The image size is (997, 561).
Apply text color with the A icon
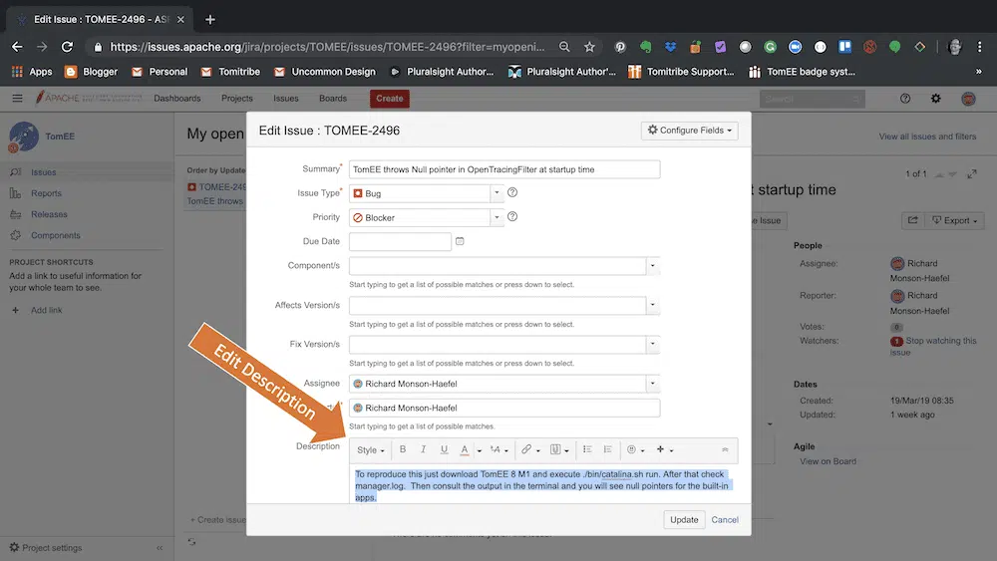(465, 449)
